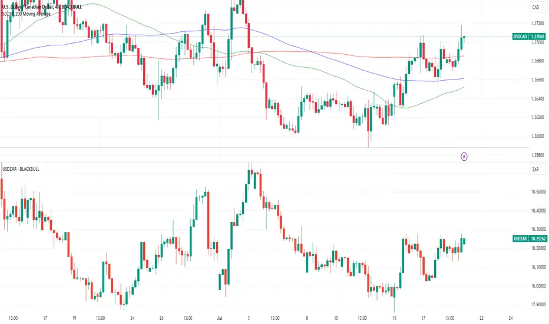Click the 26 date label on time axis
The image size is (549, 324).
coord(161,318)
